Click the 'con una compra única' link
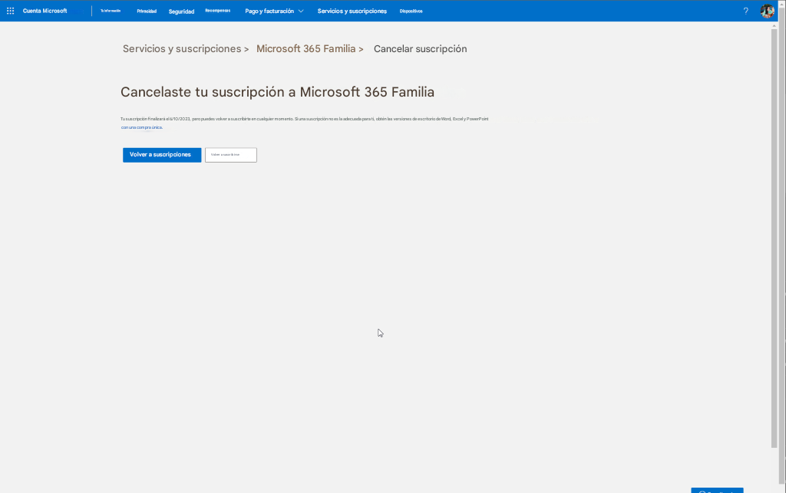786x493 pixels. tap(142, 127)
